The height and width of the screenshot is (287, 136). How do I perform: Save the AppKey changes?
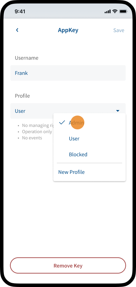[x=119, y=30]
